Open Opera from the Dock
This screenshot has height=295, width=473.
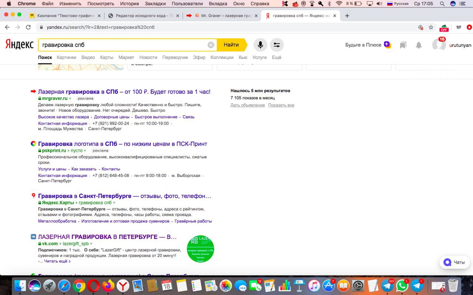pos(93,286)
